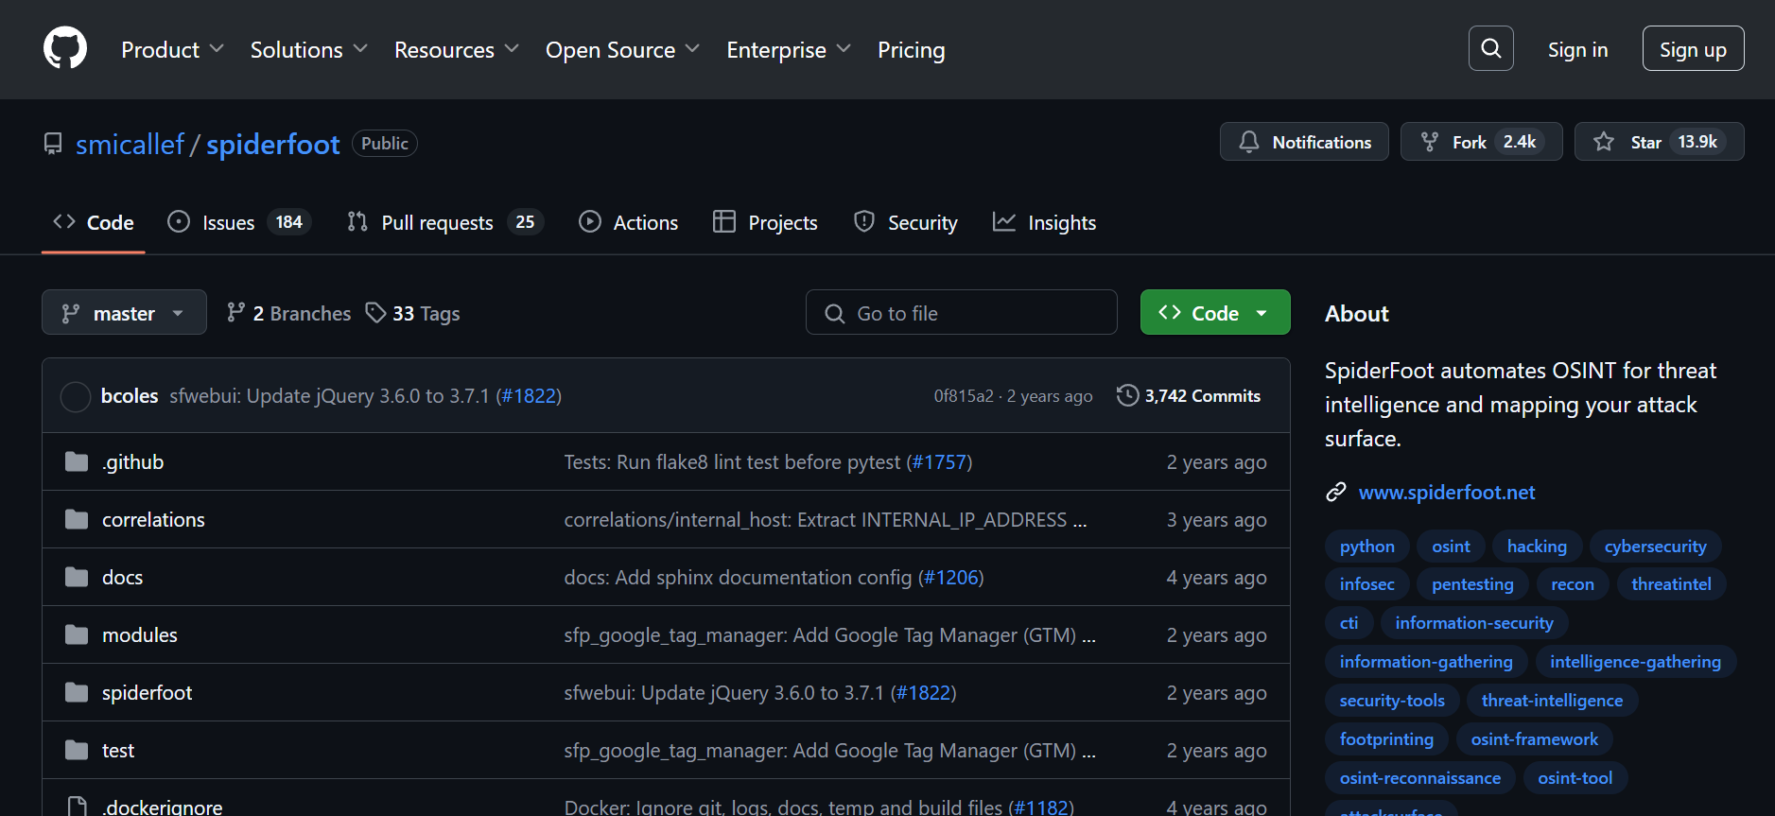Click the Notifications bell icon
This screenshot has height=816, width=1775.
[1249, 142]
